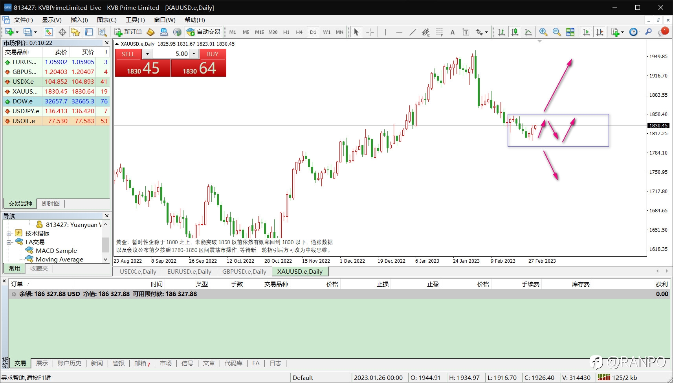Select the W1 timeframe
The width and height of the screenshot is (673, 383).
click(x=326, y=32)
